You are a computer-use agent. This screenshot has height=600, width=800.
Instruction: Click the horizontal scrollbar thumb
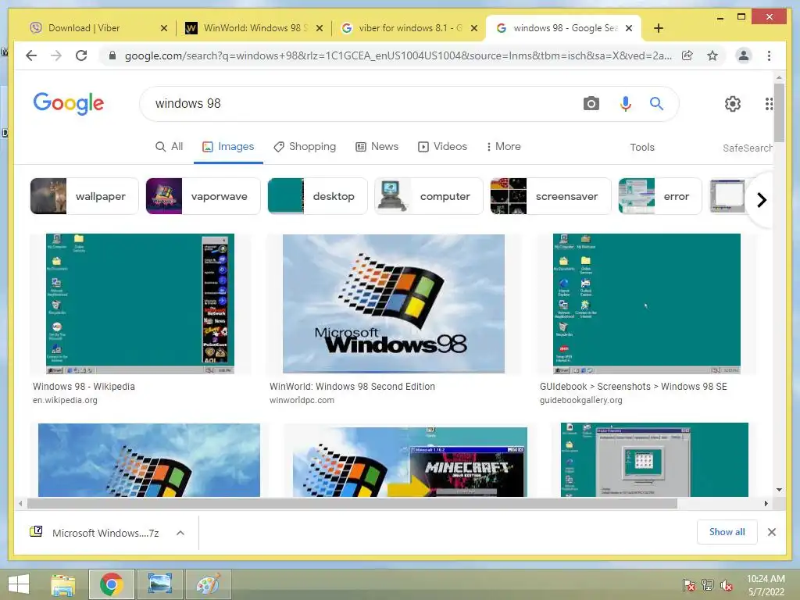(x=352, y=504)
